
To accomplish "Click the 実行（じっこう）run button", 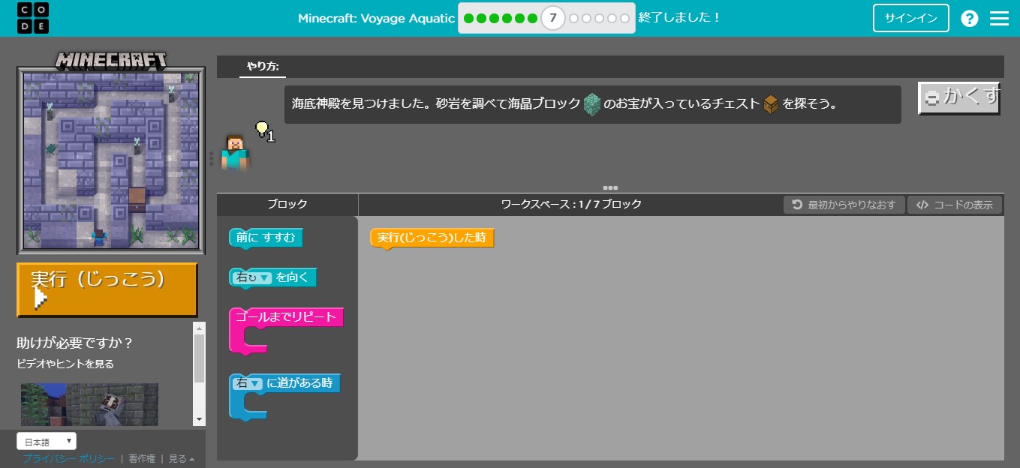I will (x=107, y=289).
